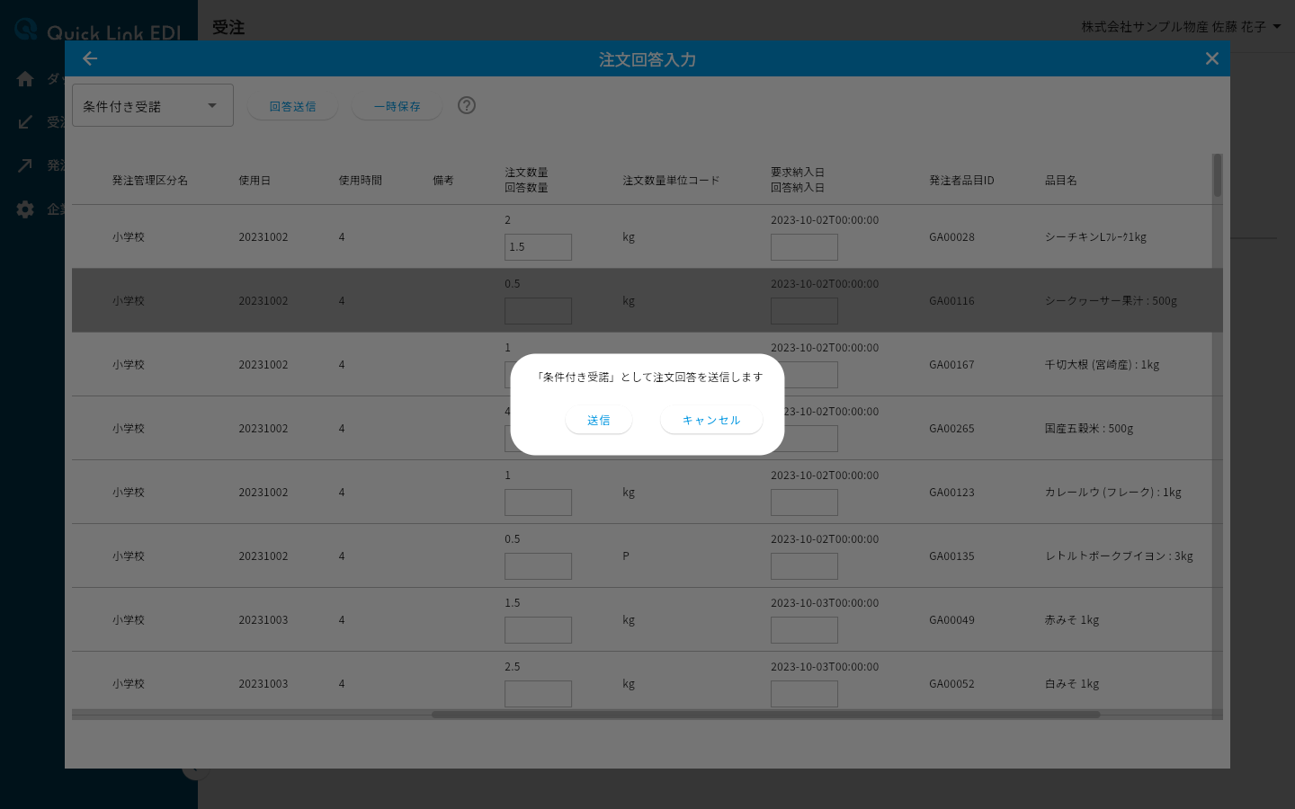Confirm sending with the 送信 button
Screen dimensions: 1295x809
(x=599, y=420)
